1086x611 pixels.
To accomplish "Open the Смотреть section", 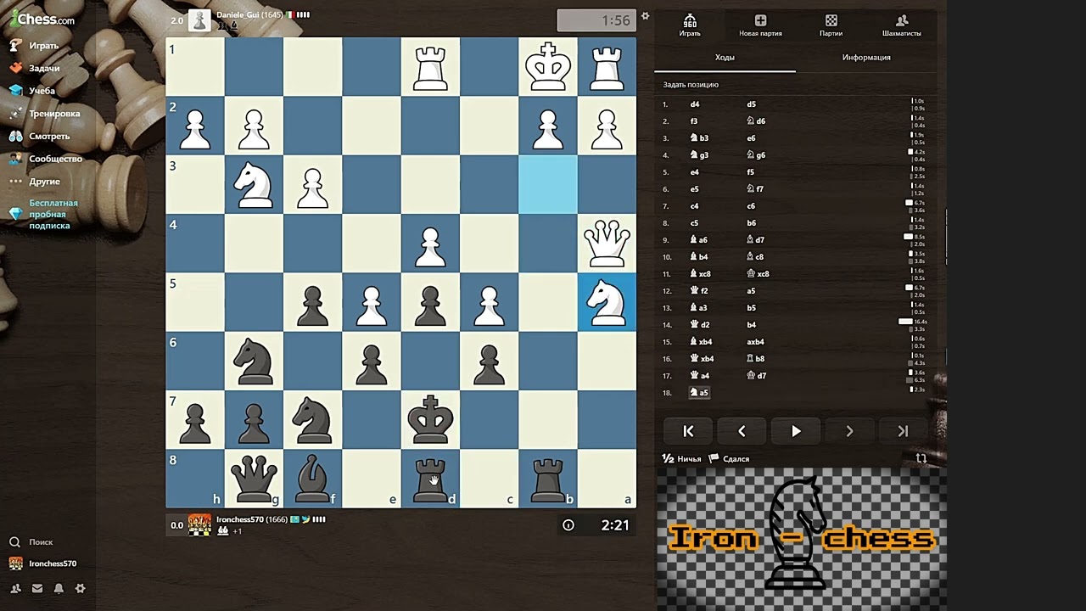I will point(40,136).
